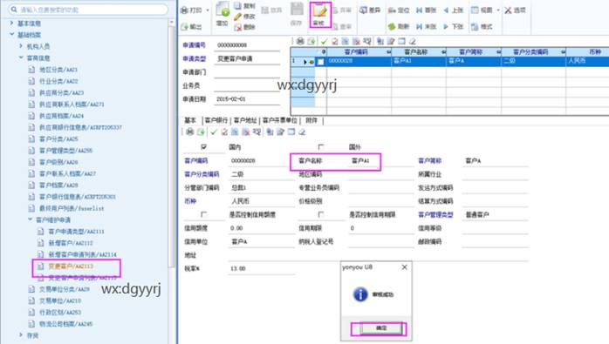Click green checkmark icon in upper grid toolbar
This screenshot has width=609, height=344.
click(324, 41)
